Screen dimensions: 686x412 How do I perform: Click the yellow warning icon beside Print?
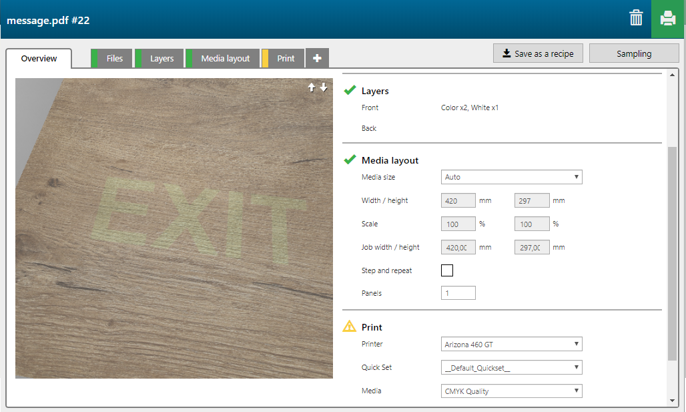coord(349,327)
